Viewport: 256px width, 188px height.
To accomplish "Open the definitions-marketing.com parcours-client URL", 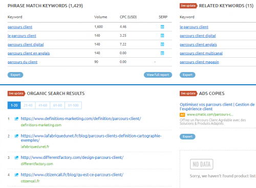I will coord(81,119).
